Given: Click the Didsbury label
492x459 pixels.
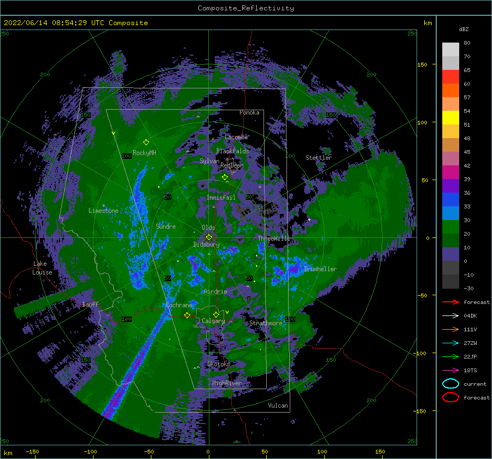Looking at the screenshot, I should [x=206, y=245].
